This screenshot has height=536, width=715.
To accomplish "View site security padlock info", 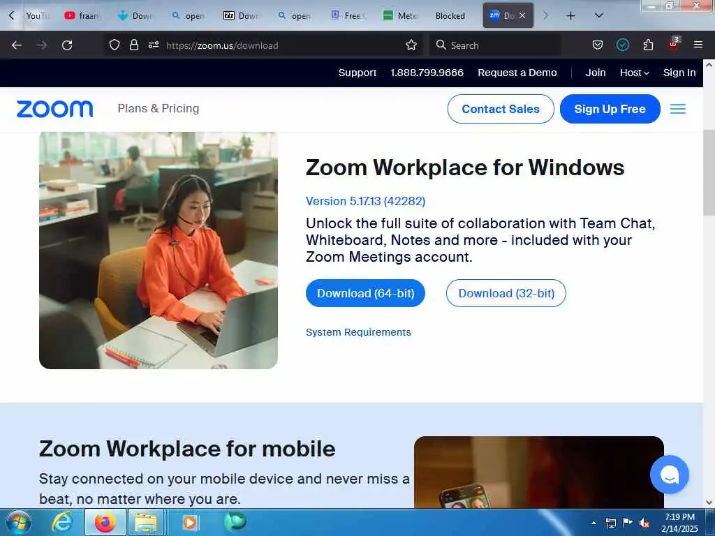I will point(133,45).
